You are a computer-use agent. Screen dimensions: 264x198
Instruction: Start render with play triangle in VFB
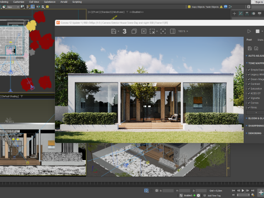tap(249, 31)
